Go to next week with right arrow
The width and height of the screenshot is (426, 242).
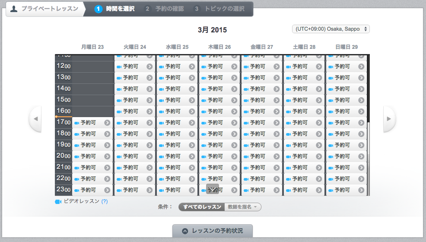(x=389, y=119)
